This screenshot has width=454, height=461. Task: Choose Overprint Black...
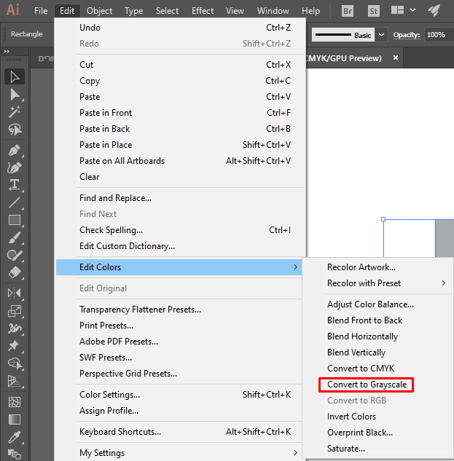pos(360,433)
